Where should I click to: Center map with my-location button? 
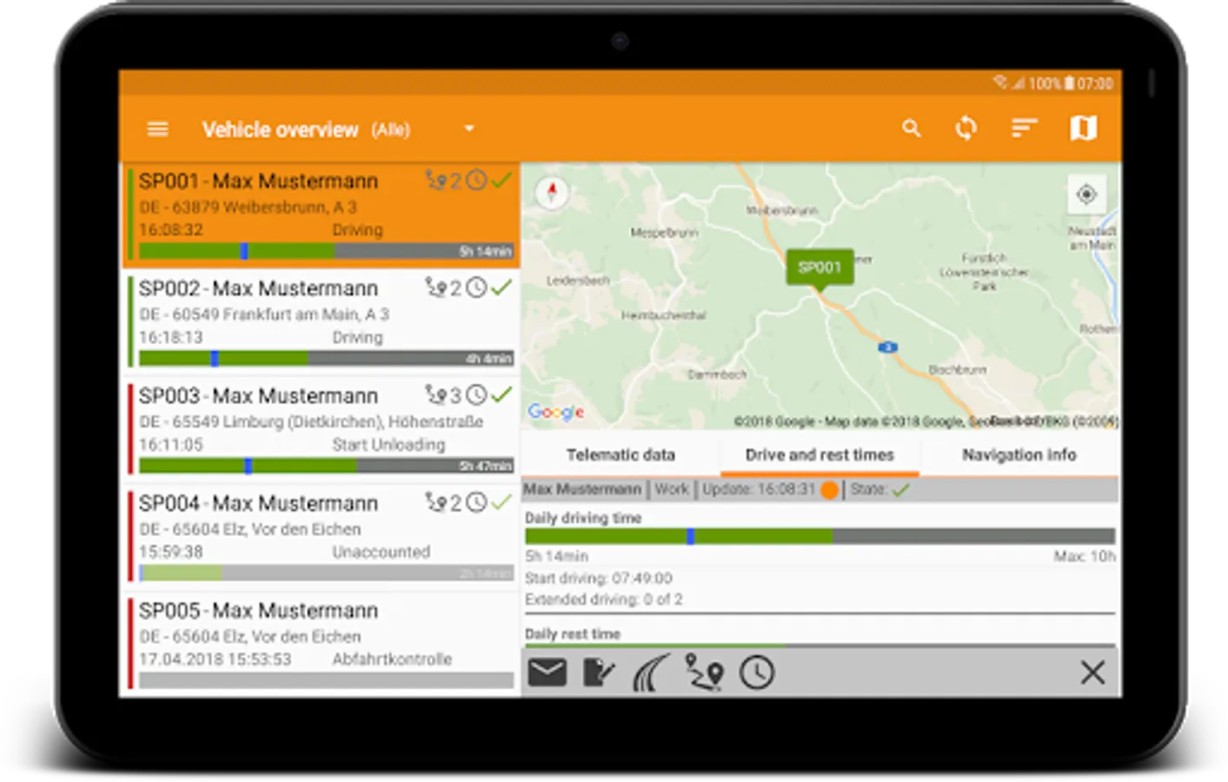tap(1086, 194)
